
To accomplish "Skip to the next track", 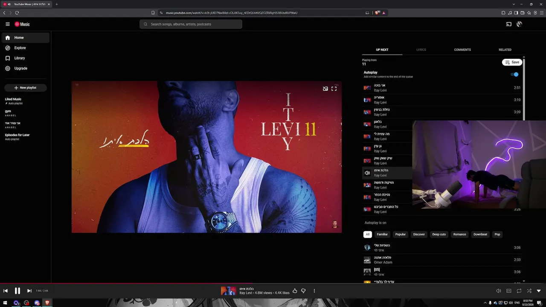I will [29, 291].
